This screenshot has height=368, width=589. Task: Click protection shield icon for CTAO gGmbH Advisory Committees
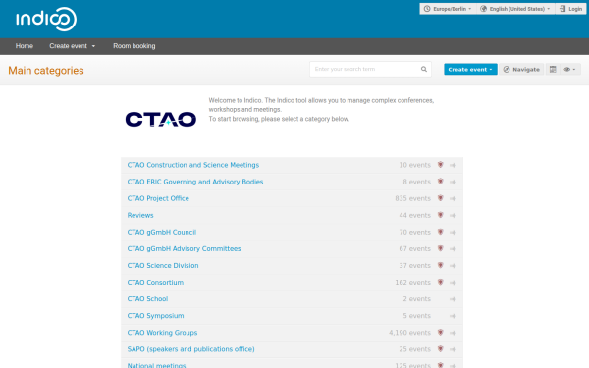click(x=441, y=248)
